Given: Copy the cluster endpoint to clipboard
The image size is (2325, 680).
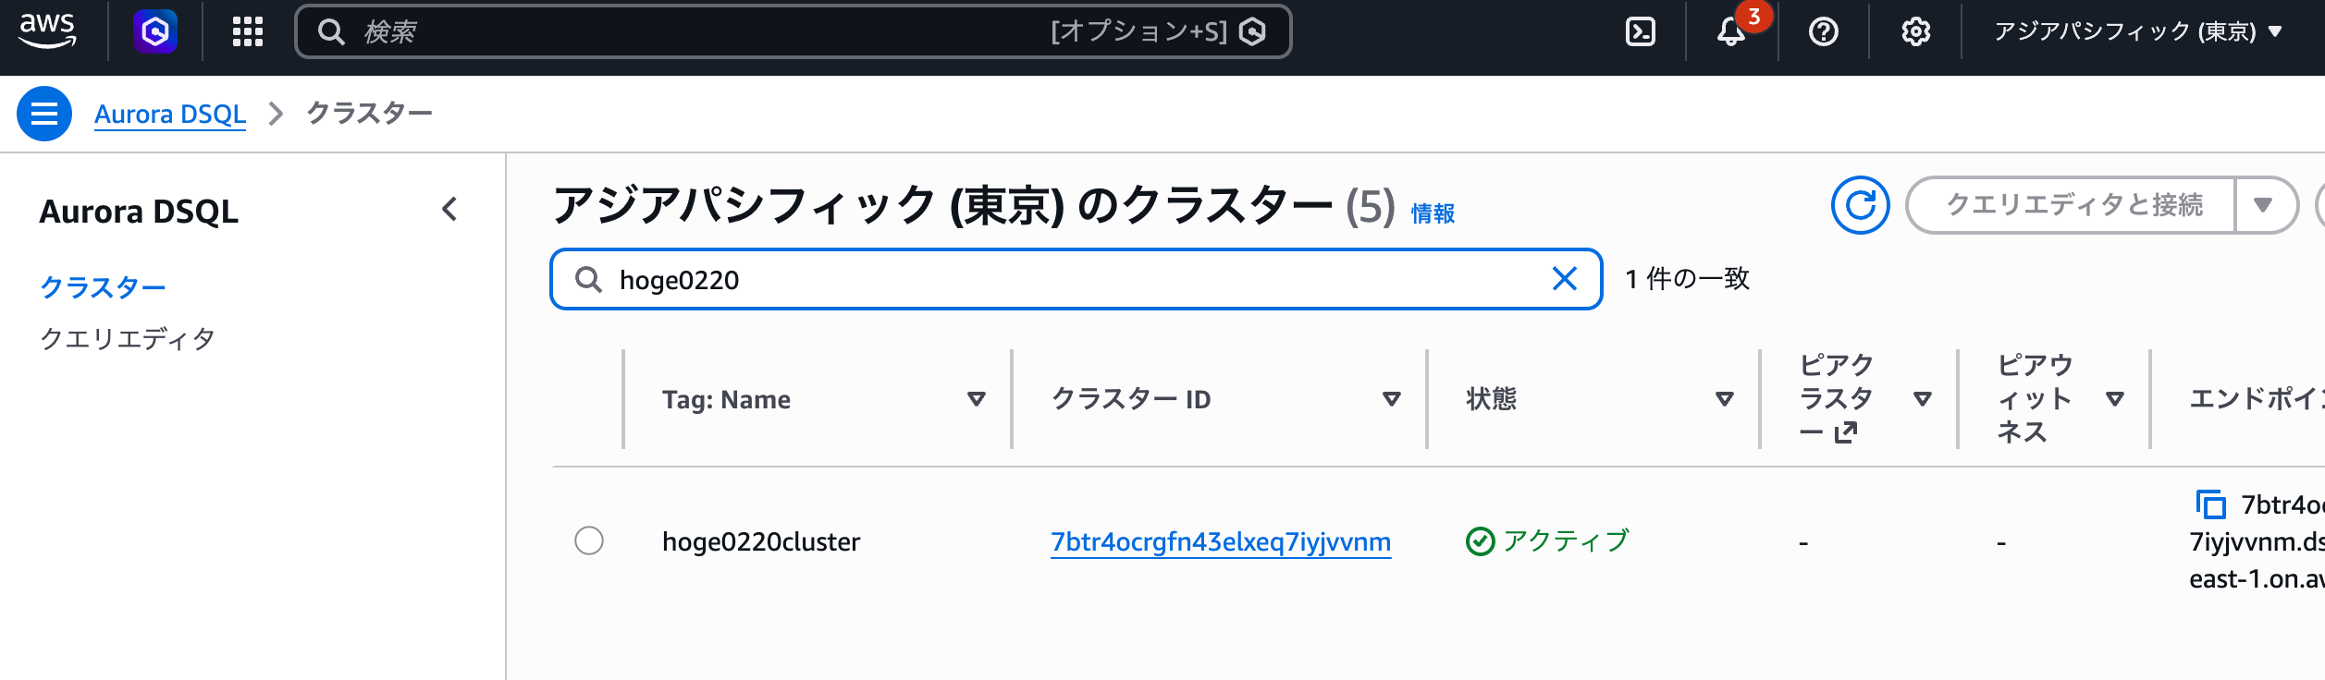Looking at the screenshot, I should [x=2211, y=505].
